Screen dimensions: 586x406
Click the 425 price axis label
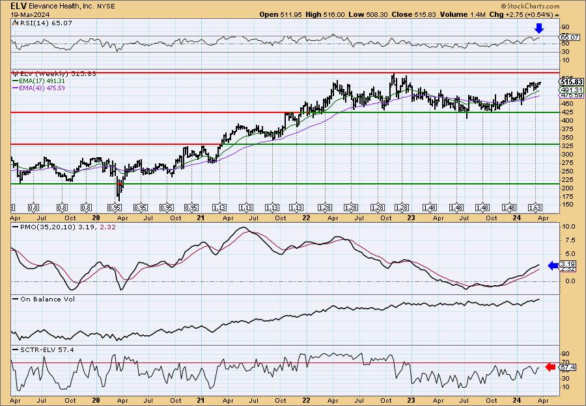567,112
